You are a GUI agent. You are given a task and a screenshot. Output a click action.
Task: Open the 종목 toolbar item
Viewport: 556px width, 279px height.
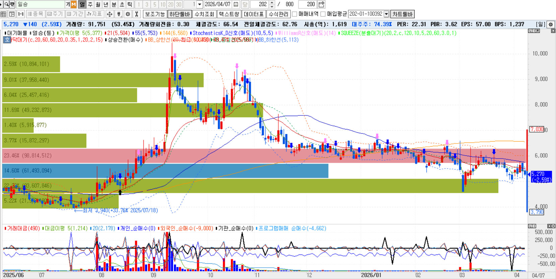pyautogui.click(x=35, y=14)
